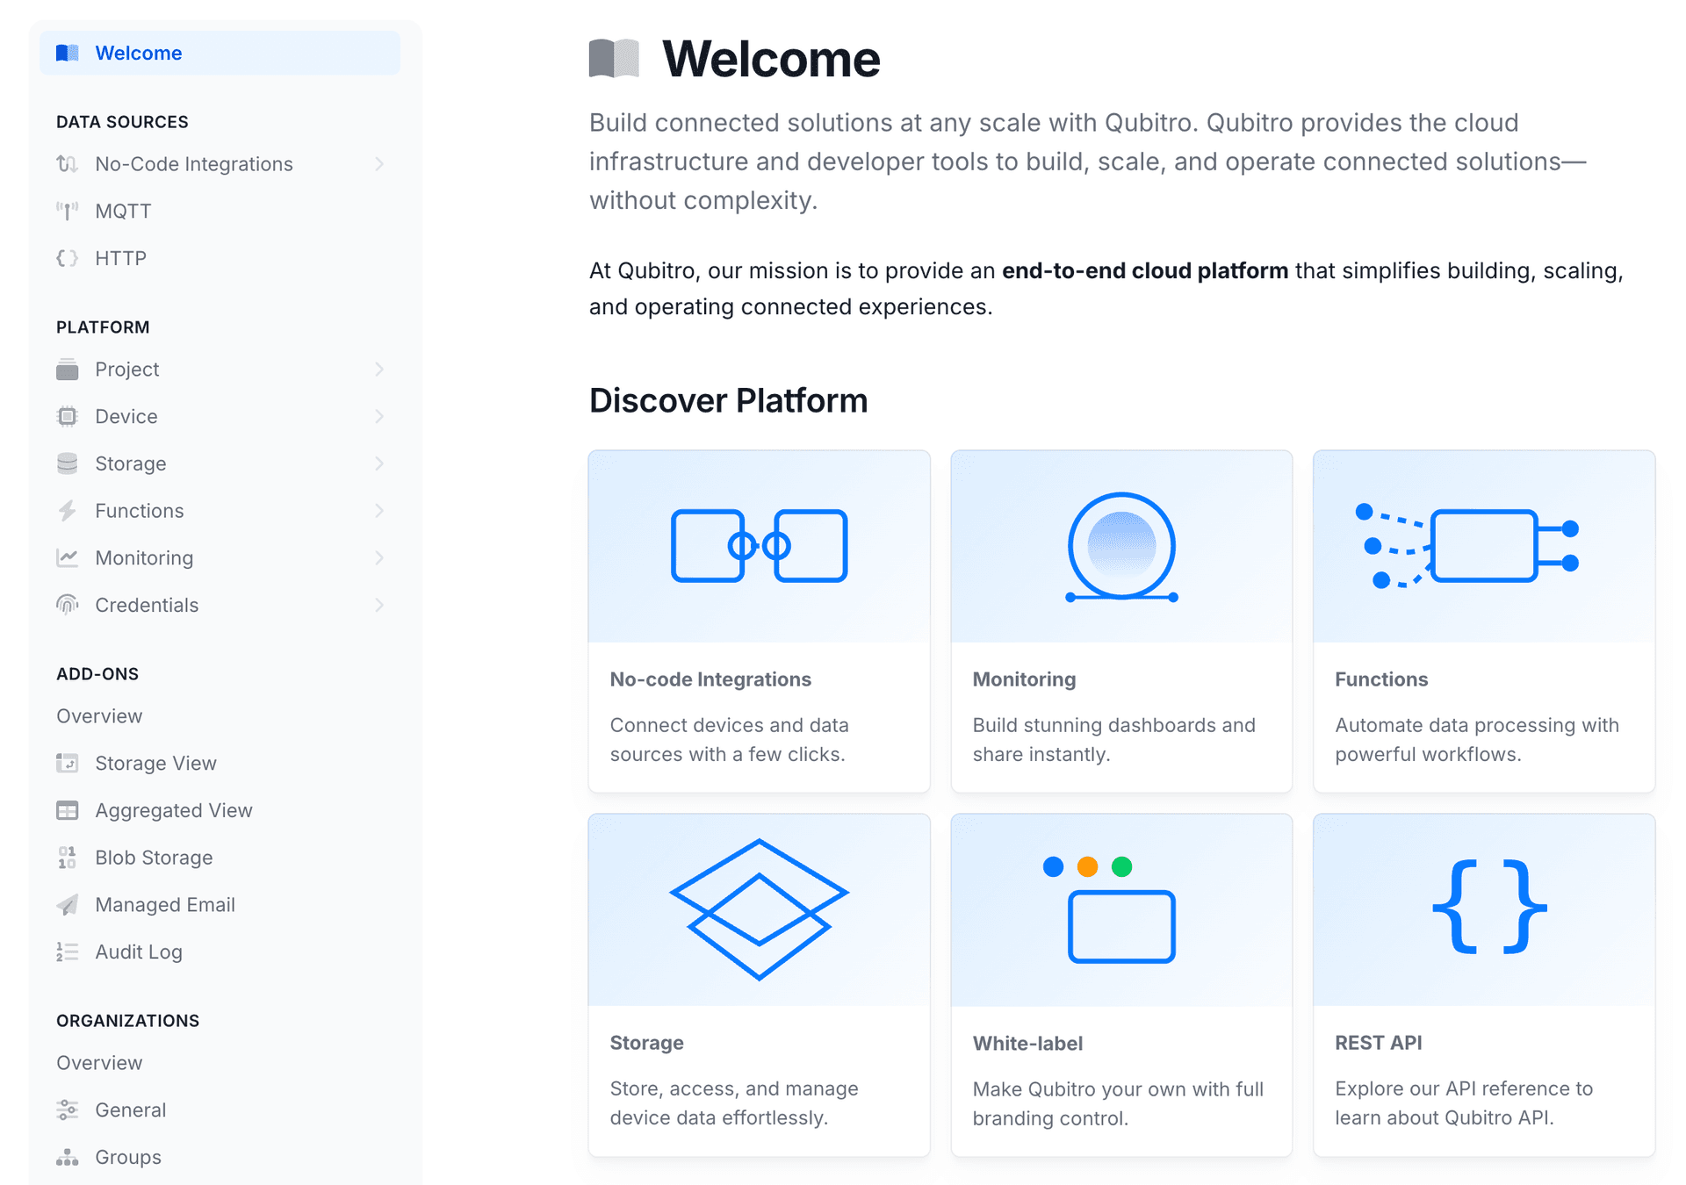Open the Monitoring card title
This screenshot has height=1185, width=1686.
point(1024,679)
